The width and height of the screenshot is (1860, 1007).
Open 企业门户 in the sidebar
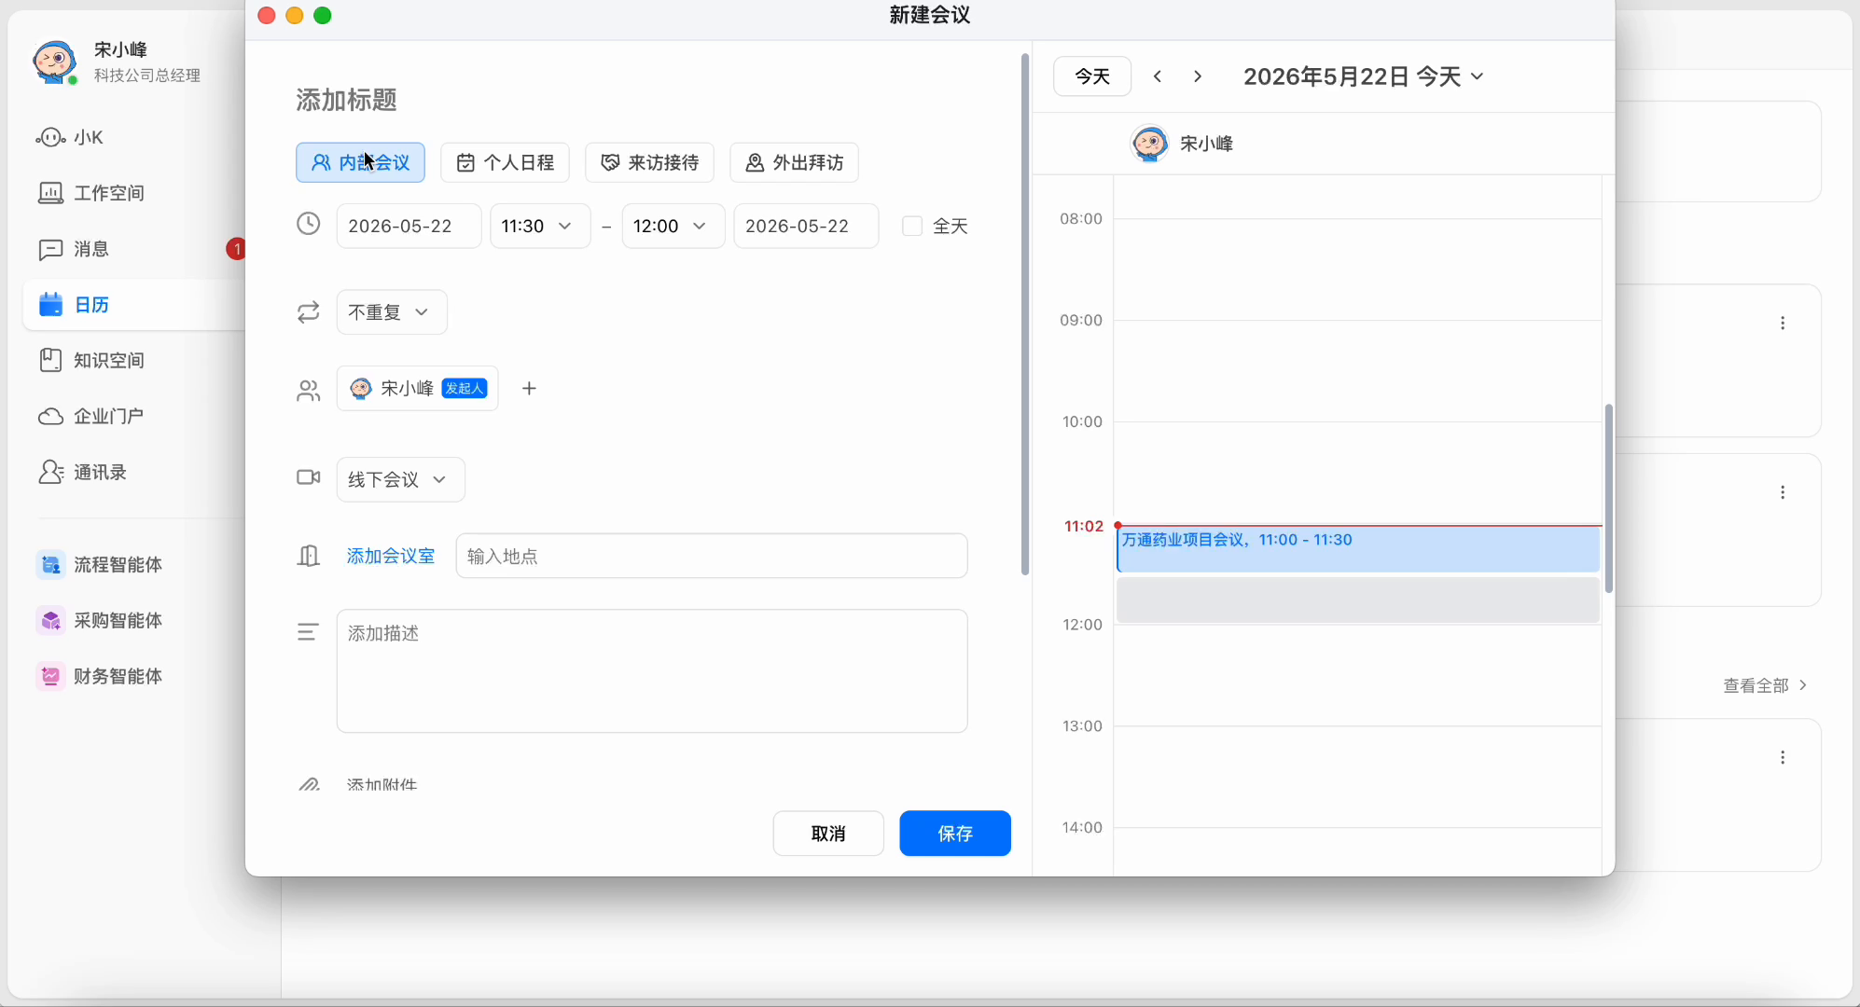point(90,416)
